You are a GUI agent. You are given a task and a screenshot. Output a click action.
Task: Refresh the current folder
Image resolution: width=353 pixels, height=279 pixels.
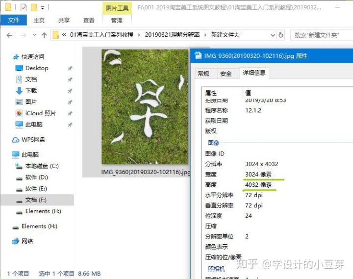point(281,35)
